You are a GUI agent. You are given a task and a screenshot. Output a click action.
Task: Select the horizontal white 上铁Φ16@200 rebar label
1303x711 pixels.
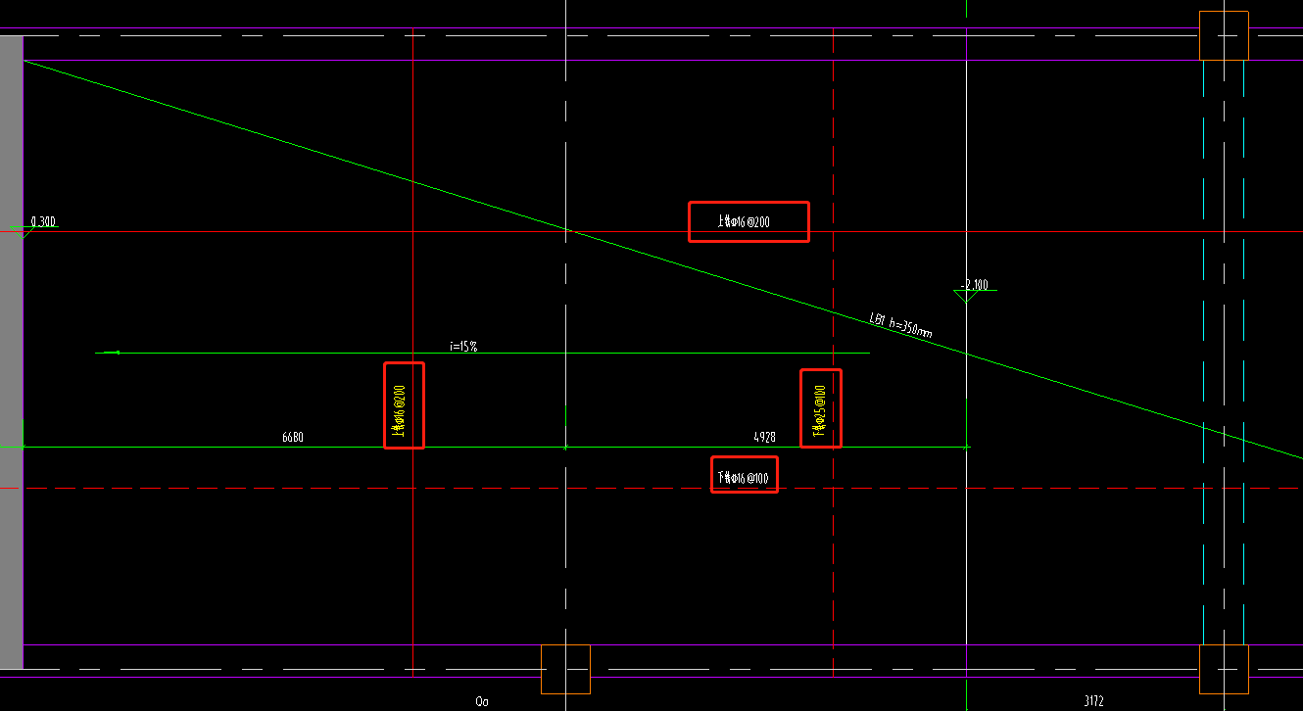[x=745, y=222]
